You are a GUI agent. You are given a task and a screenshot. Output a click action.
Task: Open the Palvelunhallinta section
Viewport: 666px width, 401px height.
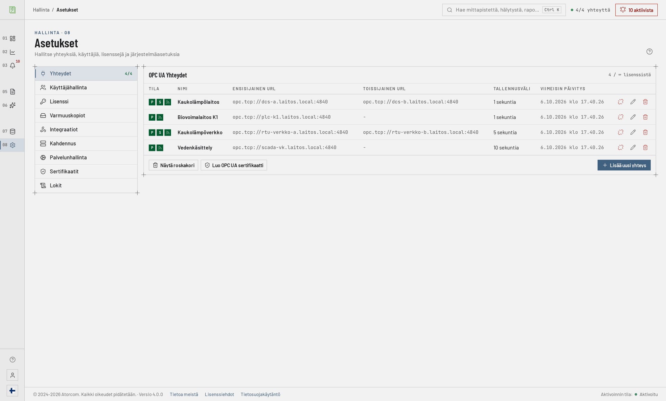click(86, 157)
